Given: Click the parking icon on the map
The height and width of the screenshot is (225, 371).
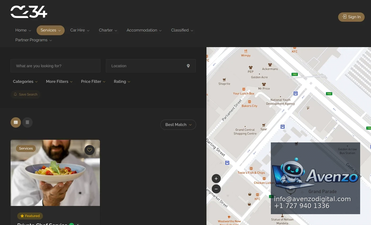Looking at the screenshot, I should [308, 108].
